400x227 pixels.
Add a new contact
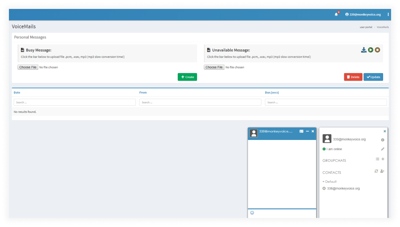pos(382,171)
